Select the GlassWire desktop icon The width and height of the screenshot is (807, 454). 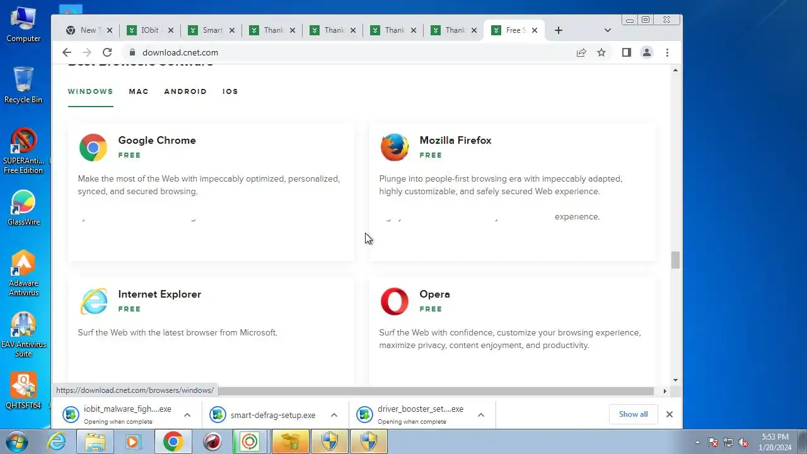23,208
